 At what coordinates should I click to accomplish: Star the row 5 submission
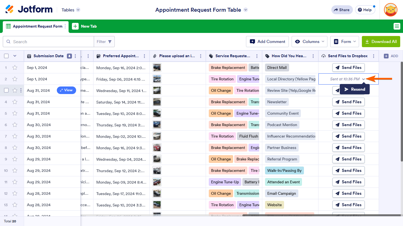(15, 113)
